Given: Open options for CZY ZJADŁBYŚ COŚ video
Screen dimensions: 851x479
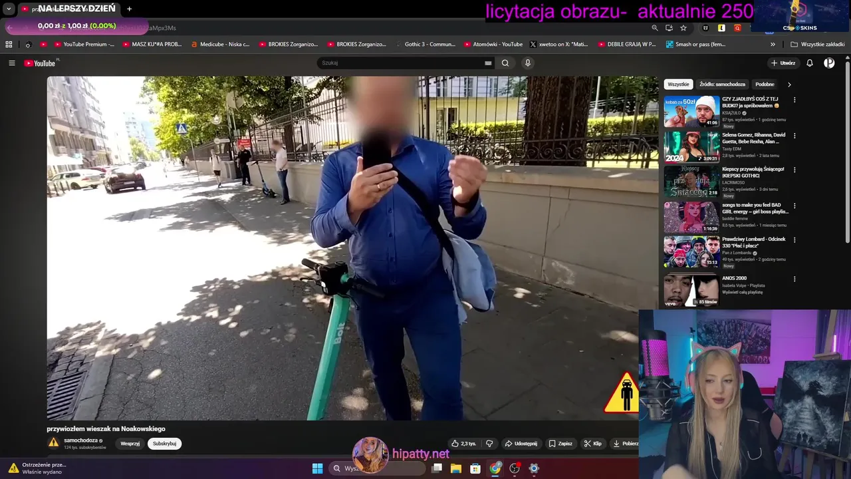Looking at the screenshot, I should click(x=794, y=100).
